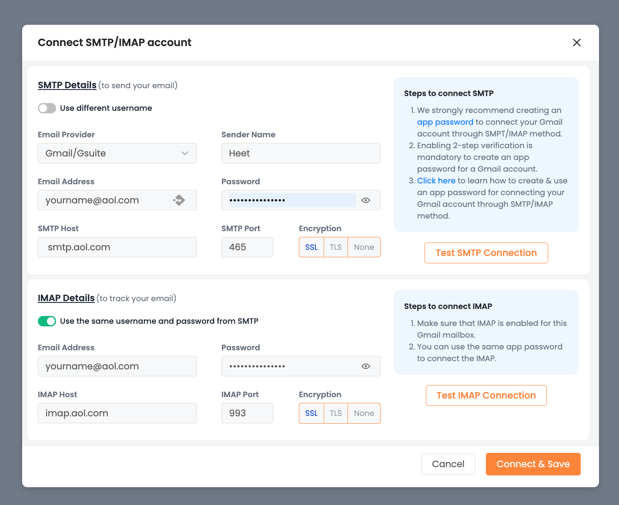The height and width of the screenshot is (505, 619).
Task: Show the SMTP password with eye icon
Action: (366, 200)
